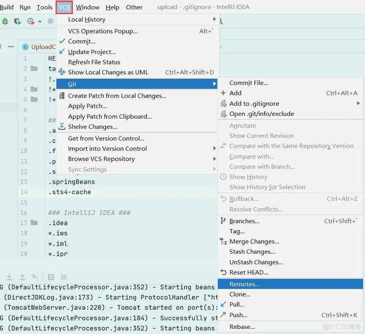
Task: Choose Branches... from the Git submenu
Action: pyautogui.click(x=244, y=221)
